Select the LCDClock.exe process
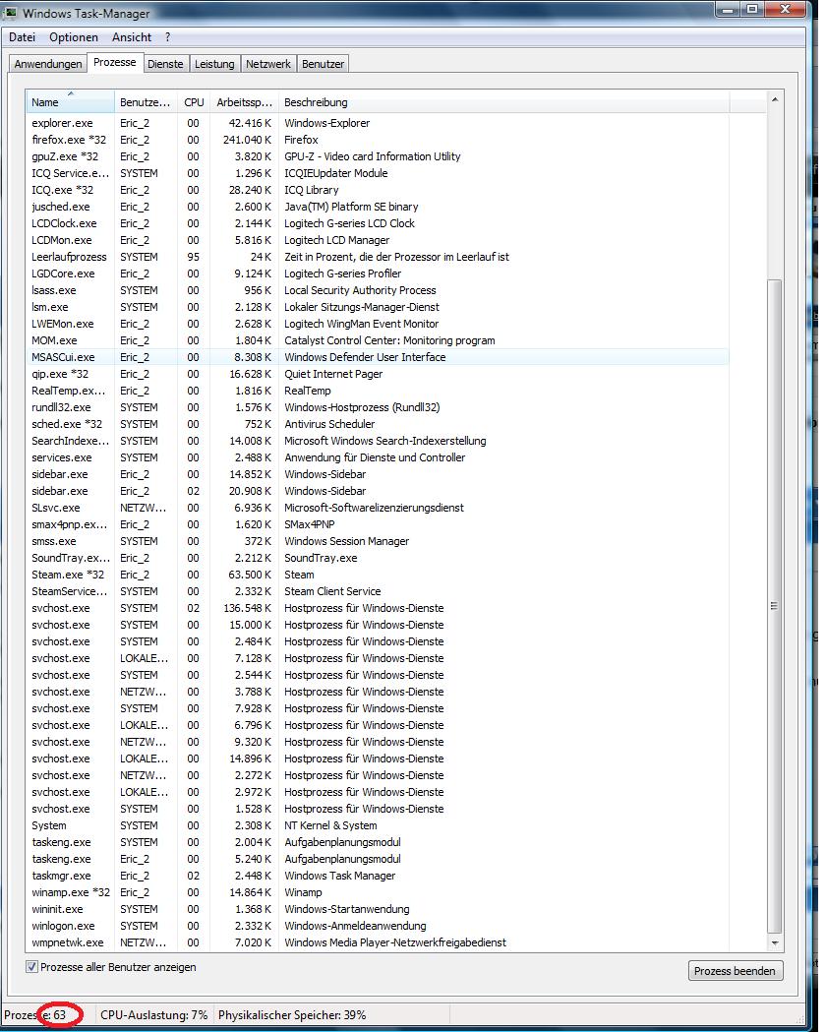The width and height of the screenshot is (826, 1032). tap(378, 223)
